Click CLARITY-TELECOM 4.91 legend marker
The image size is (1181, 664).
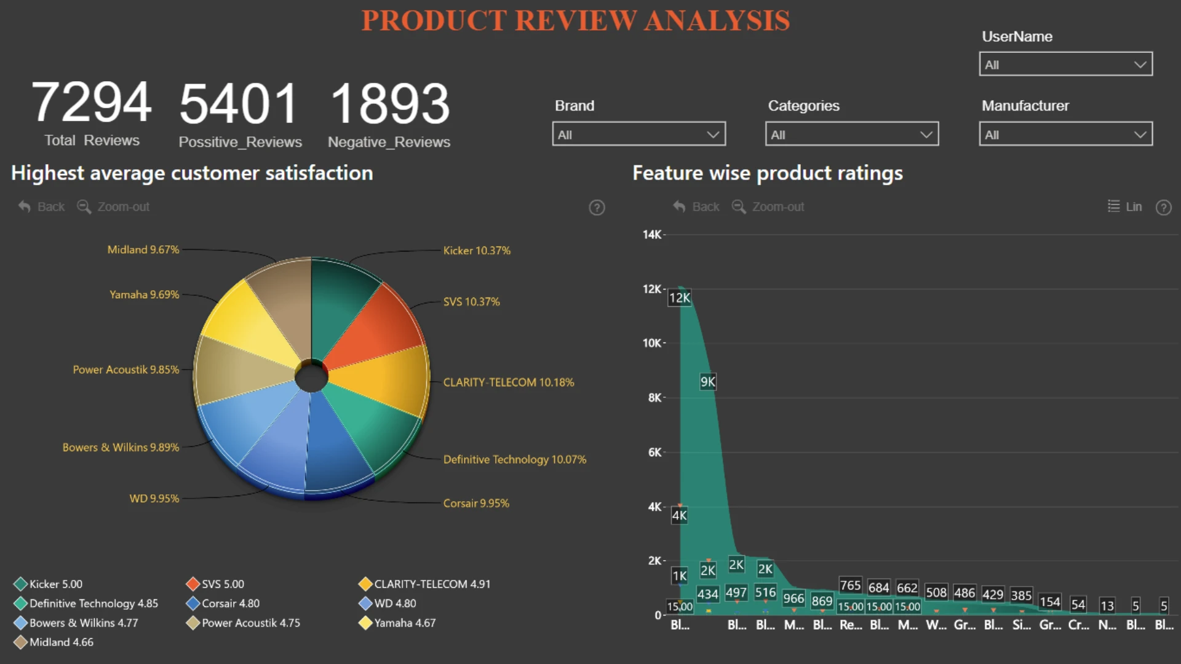(x=365, y=584)
